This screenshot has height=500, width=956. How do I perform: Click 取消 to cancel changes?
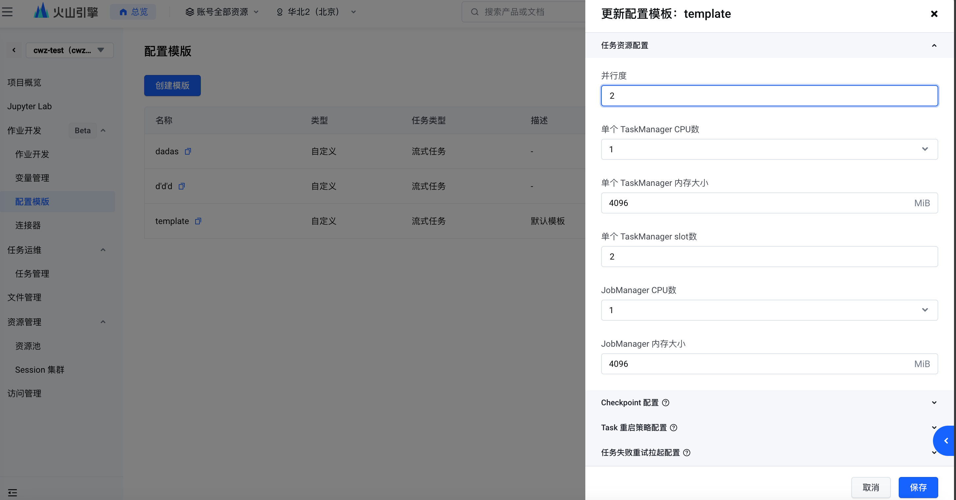(x=871, y=488)
